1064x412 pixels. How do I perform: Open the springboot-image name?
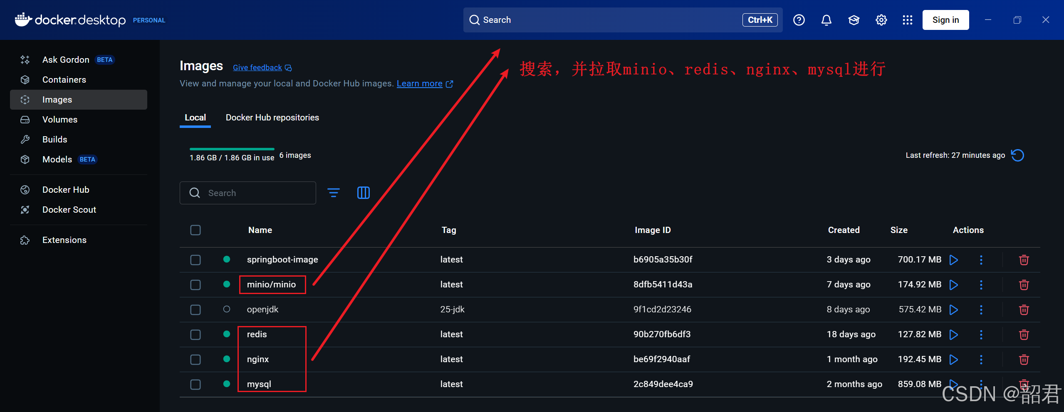click(x=282, y=260)
